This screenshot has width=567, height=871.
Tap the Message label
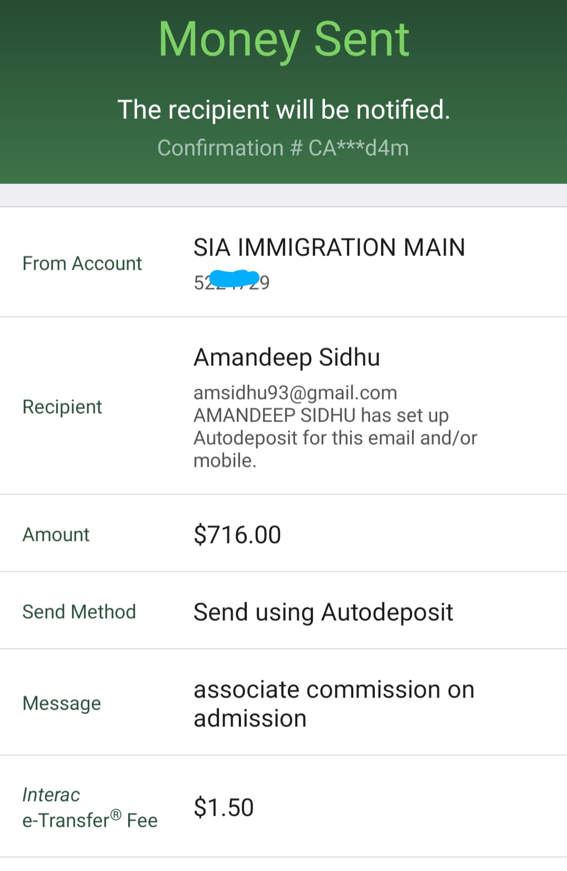(x=61, y=703)
